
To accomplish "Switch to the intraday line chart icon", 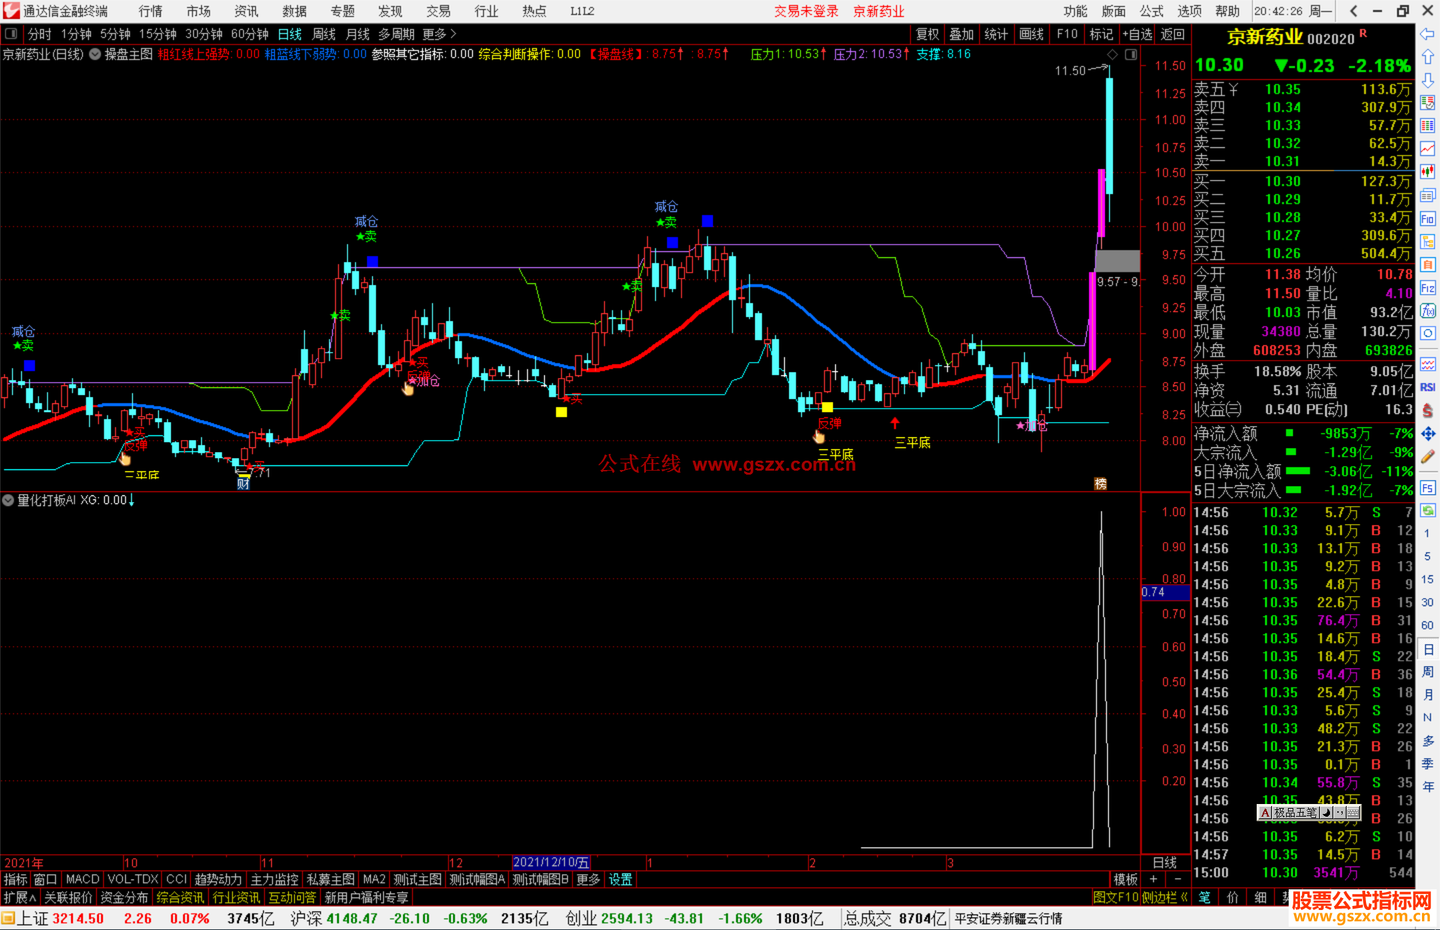I will [x=1427, y=149].
